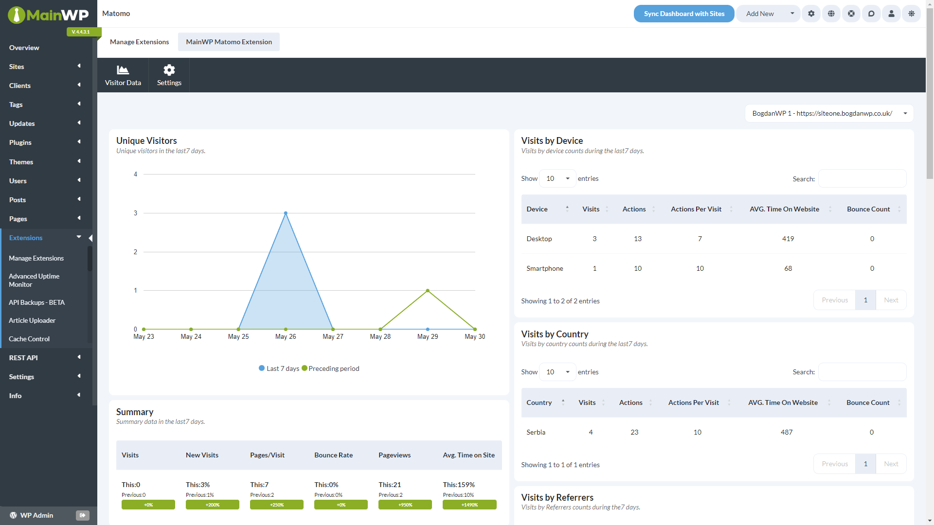The width and height of the screenshot is (934, 525).
Task: Toggle Preceding period legend series
Action: coord(330,368)
